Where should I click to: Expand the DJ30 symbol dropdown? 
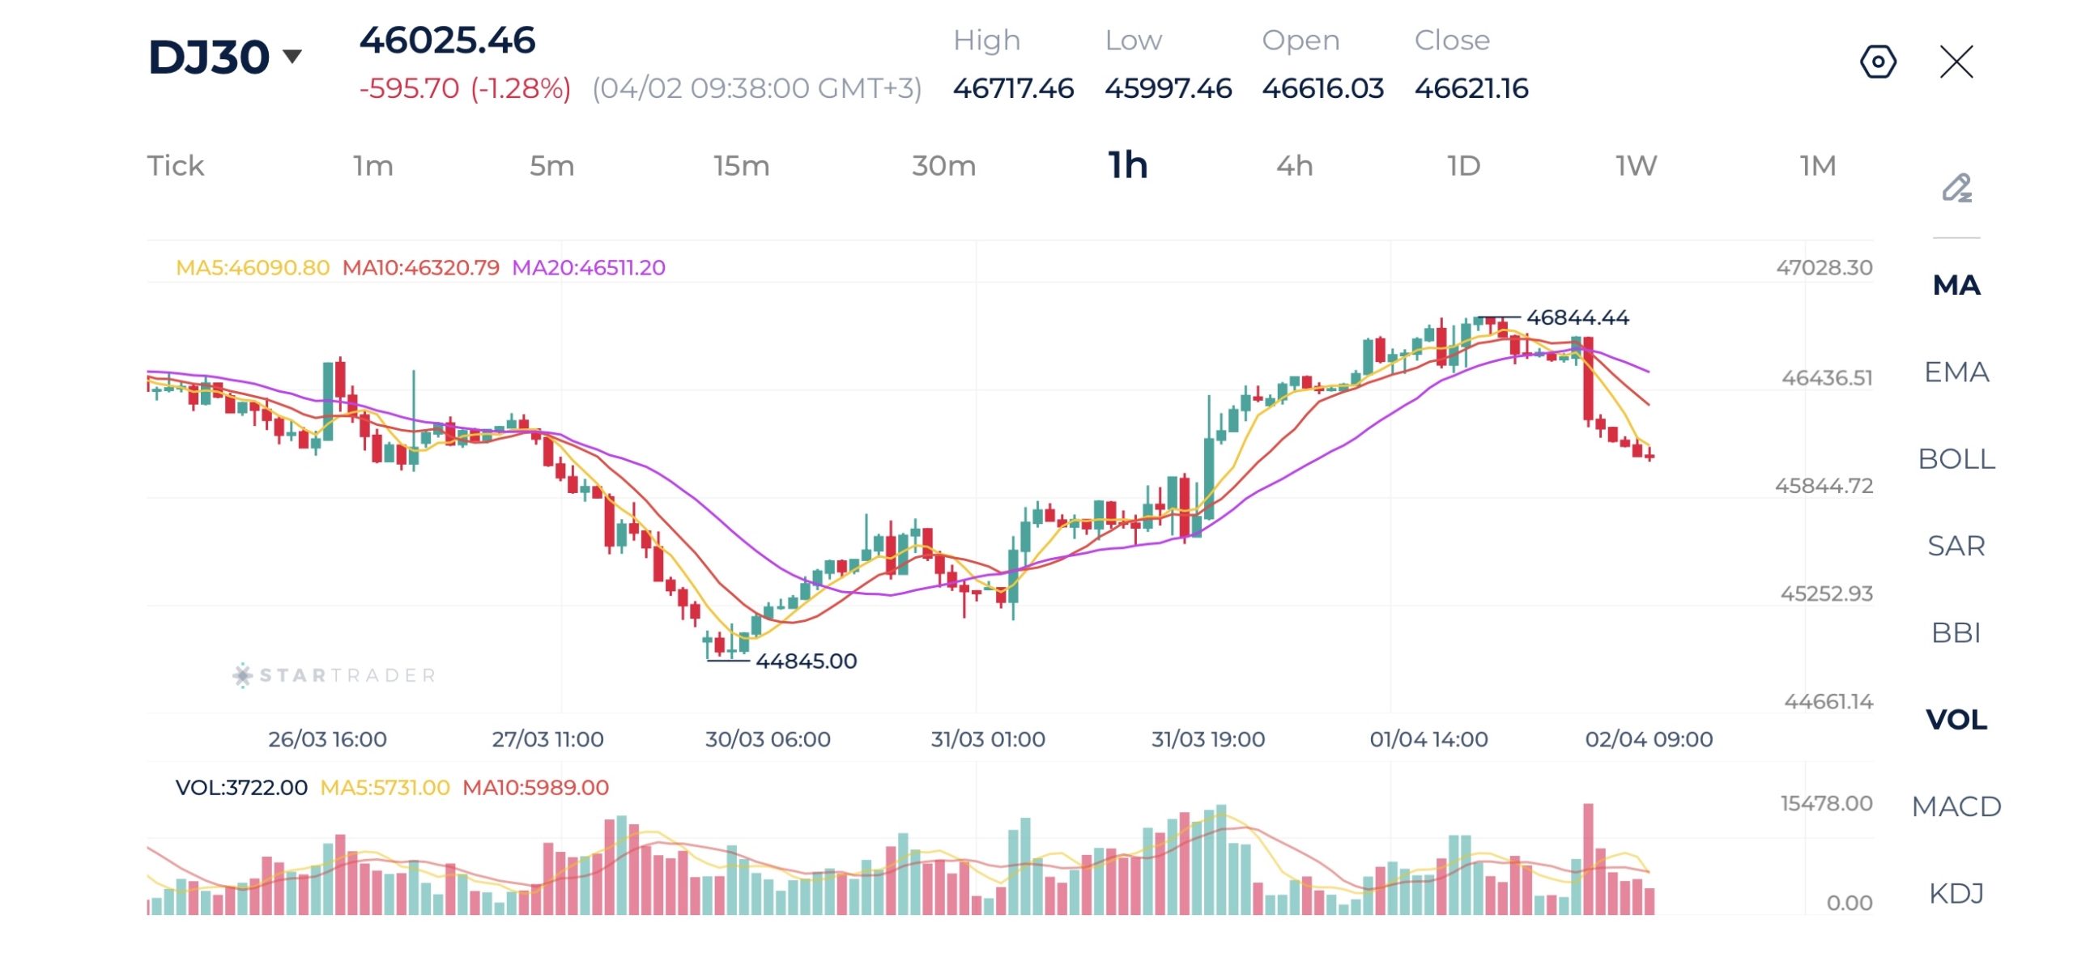(292, 57)
